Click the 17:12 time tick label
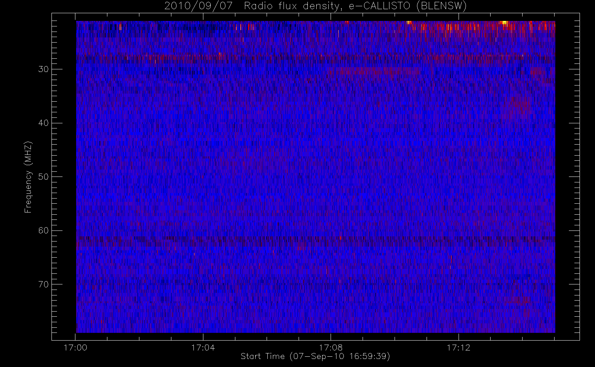The width and height of the screenshot is (595, 367). tap(459, 348)
